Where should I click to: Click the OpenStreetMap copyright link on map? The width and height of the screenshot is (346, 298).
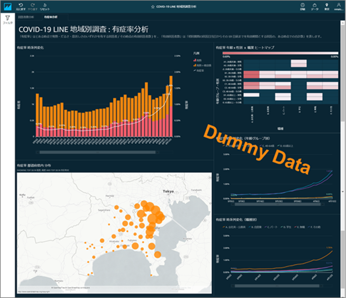point(33,292)
